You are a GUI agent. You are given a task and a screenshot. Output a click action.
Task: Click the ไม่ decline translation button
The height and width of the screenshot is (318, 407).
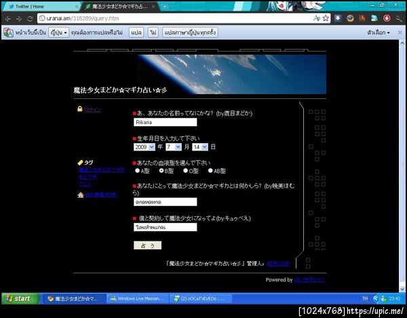click(x=153, y=33)
